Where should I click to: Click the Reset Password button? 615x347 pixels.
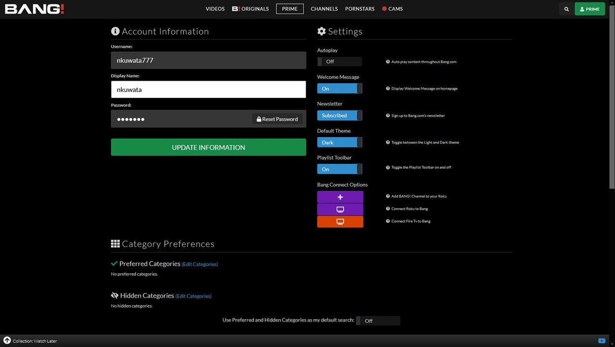point(277,119)
